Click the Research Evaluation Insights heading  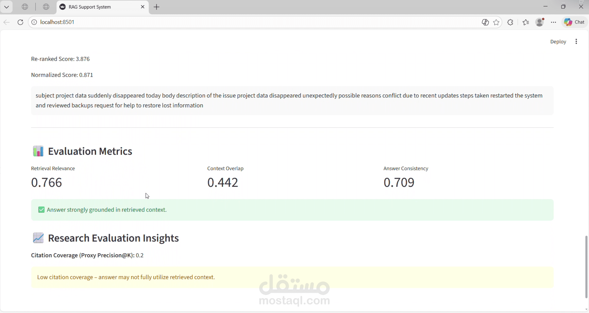[x=113, y=238]
